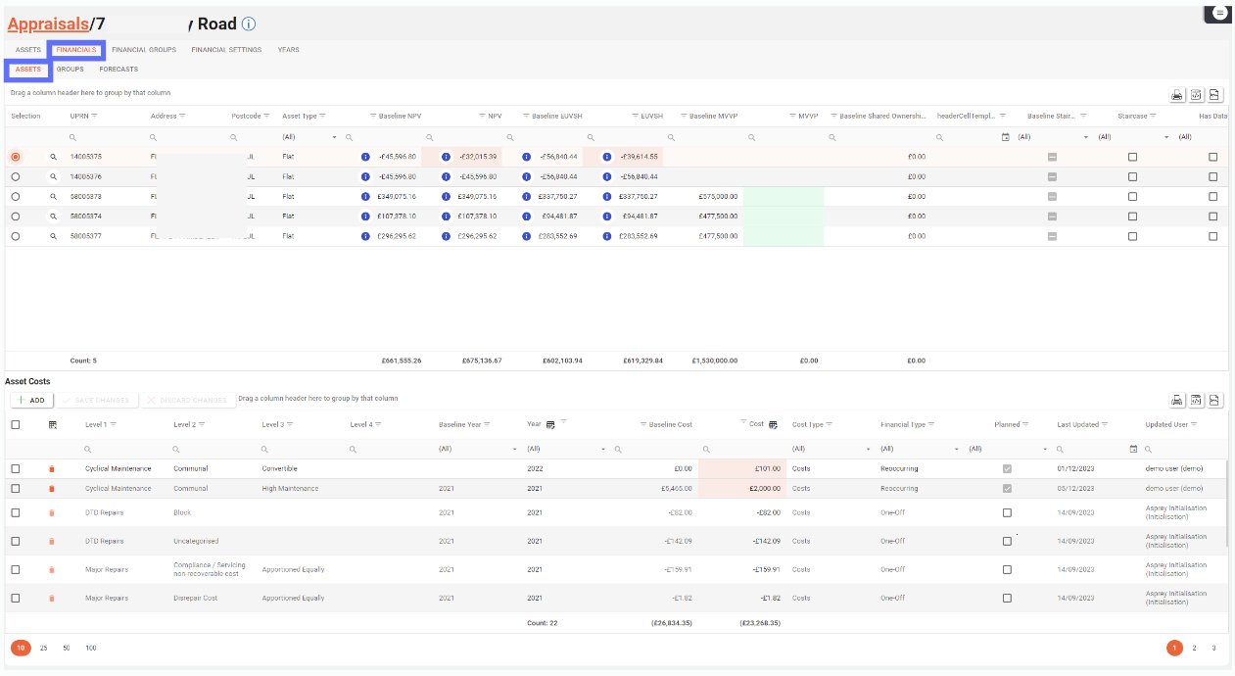Open the Baseline Year (All) filter dropdown
Screen dimensions: 1235x676
[x=477, y=449]
